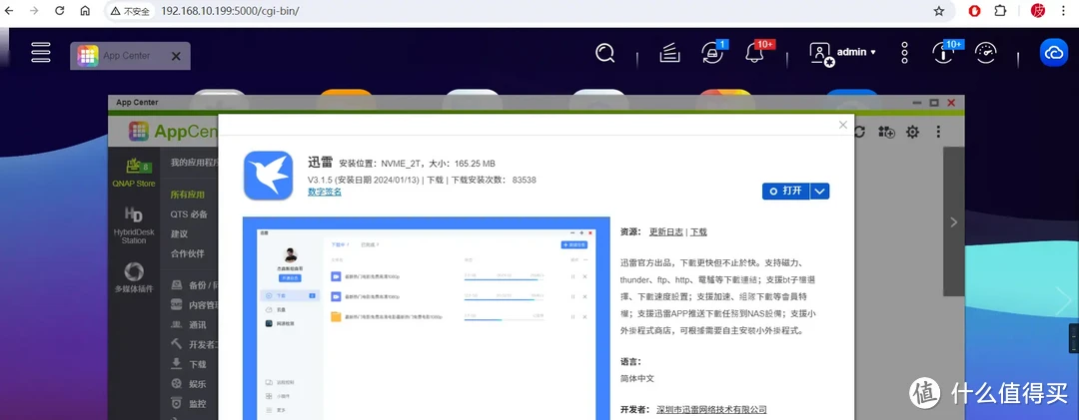This screenshot has height=420, width=1079.
Task: Open the myQNAPcloud blue cloud icon
Action: pyautogui.click(x=1054, y=53)
